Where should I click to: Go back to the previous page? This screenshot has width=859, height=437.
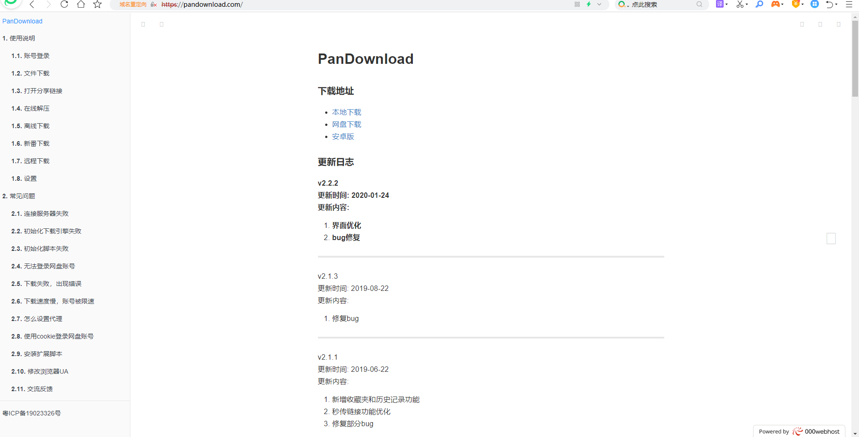[x=32, y=4]
